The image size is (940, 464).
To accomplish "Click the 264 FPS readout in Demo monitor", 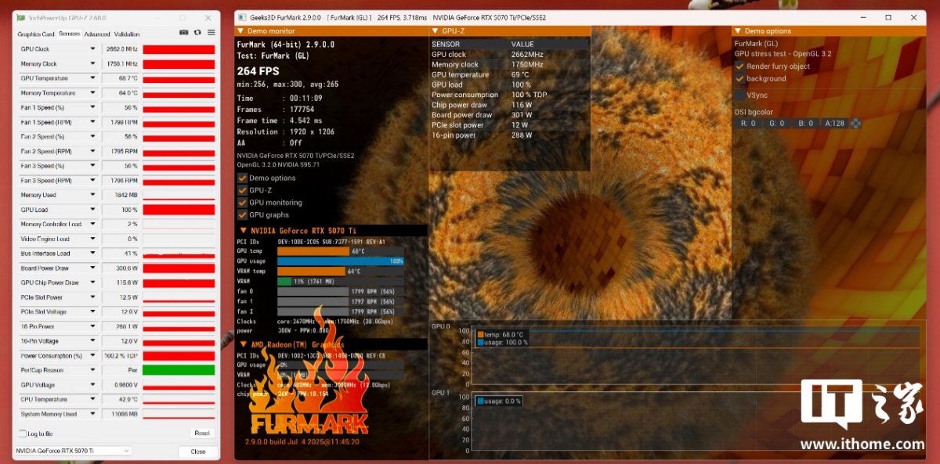I will pyautogui.click(x=258, y=71).
